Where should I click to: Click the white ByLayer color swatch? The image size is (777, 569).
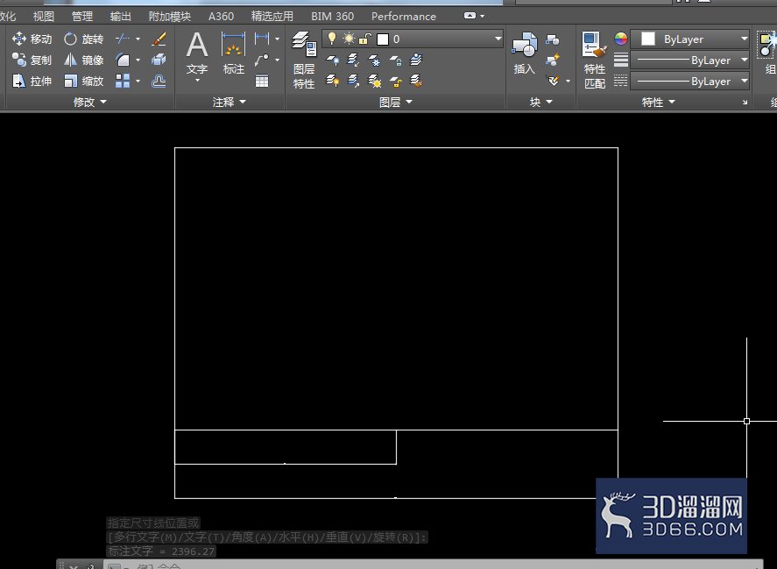pos(647,39)
